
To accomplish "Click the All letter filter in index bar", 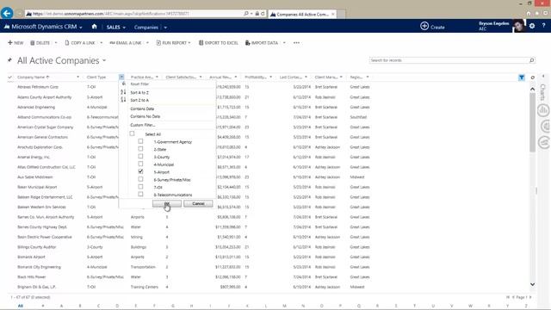I will click(21, 306).
